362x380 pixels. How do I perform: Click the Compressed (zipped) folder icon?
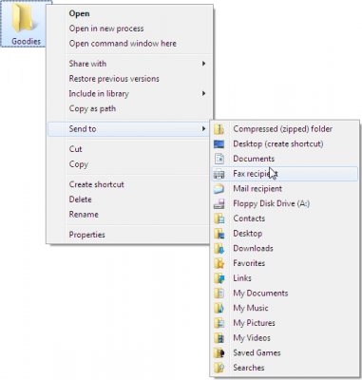pos(219,129)
